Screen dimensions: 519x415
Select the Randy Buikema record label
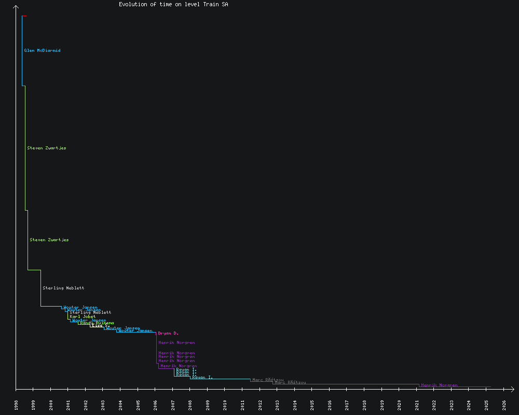[x=97, y=323]
